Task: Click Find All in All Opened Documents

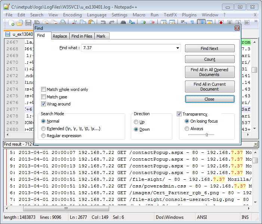Action: 210,72
